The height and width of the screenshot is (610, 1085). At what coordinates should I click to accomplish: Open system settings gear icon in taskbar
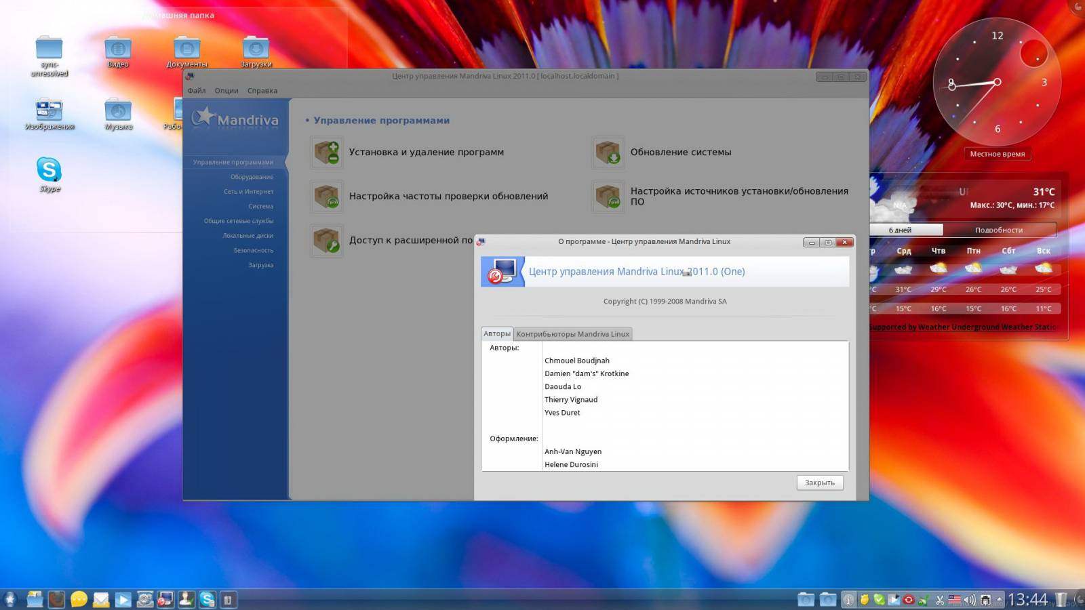(x=144, y=599)
